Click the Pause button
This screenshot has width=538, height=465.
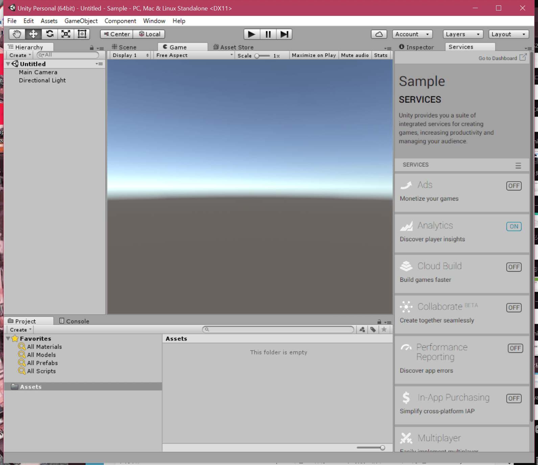pos(268,34)
